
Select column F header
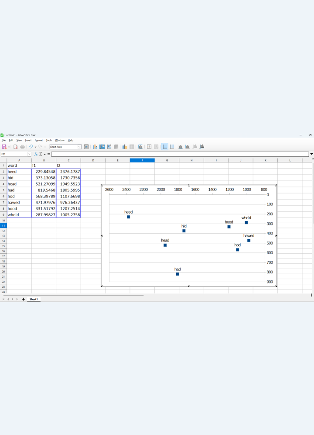point(142,160)
